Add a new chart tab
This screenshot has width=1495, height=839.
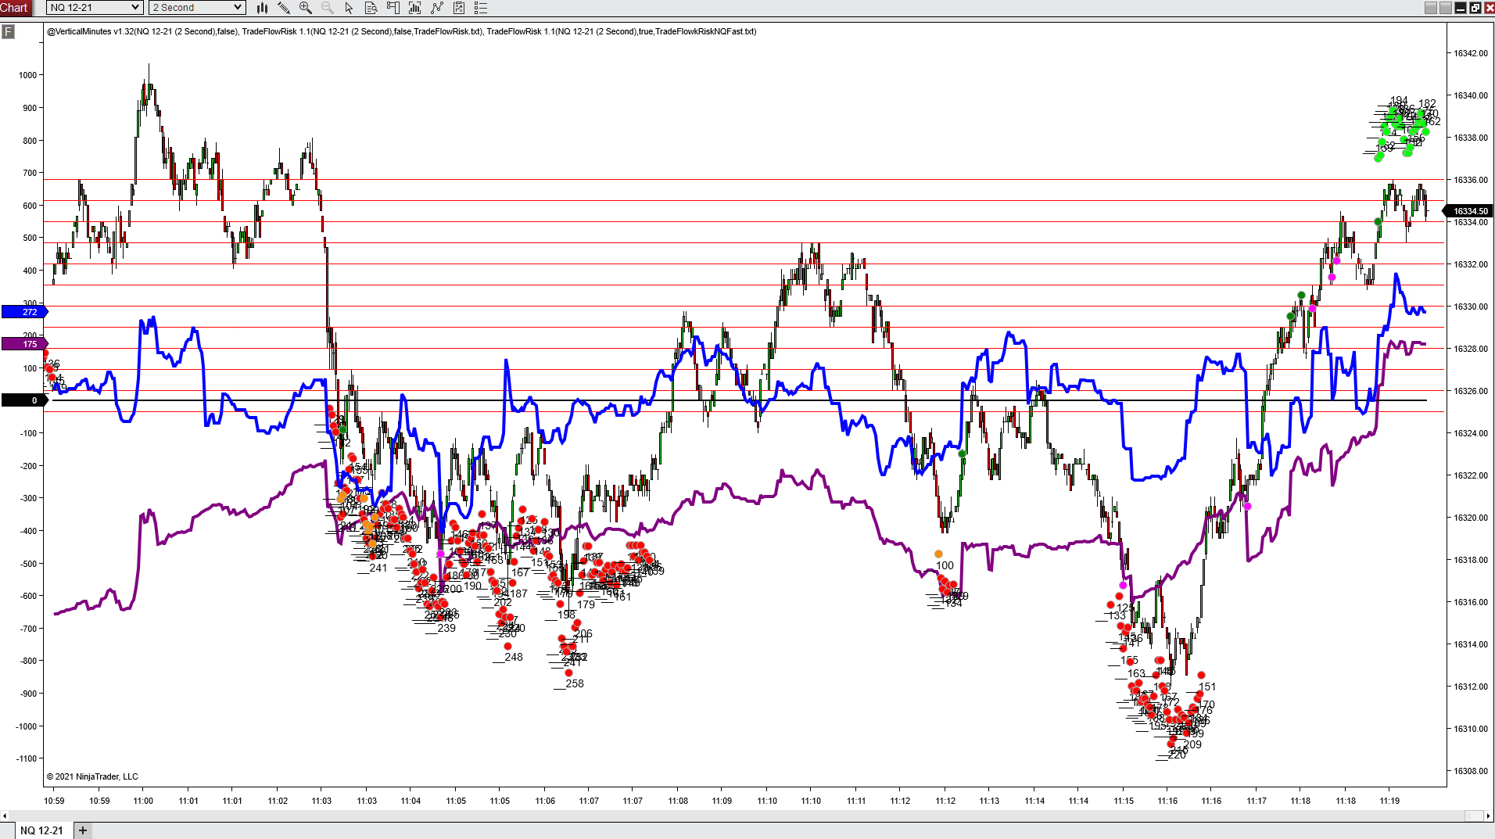pyautogui.click(x=83, y=830)
